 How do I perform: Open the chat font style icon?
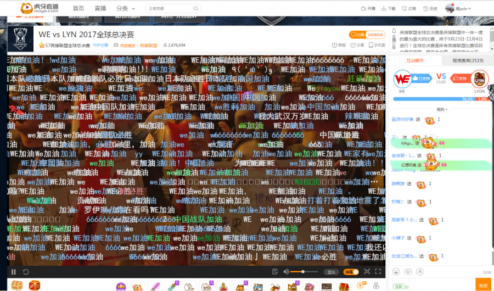(420, 271)
